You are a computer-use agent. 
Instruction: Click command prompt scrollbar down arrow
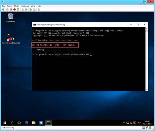coord(147,90)
